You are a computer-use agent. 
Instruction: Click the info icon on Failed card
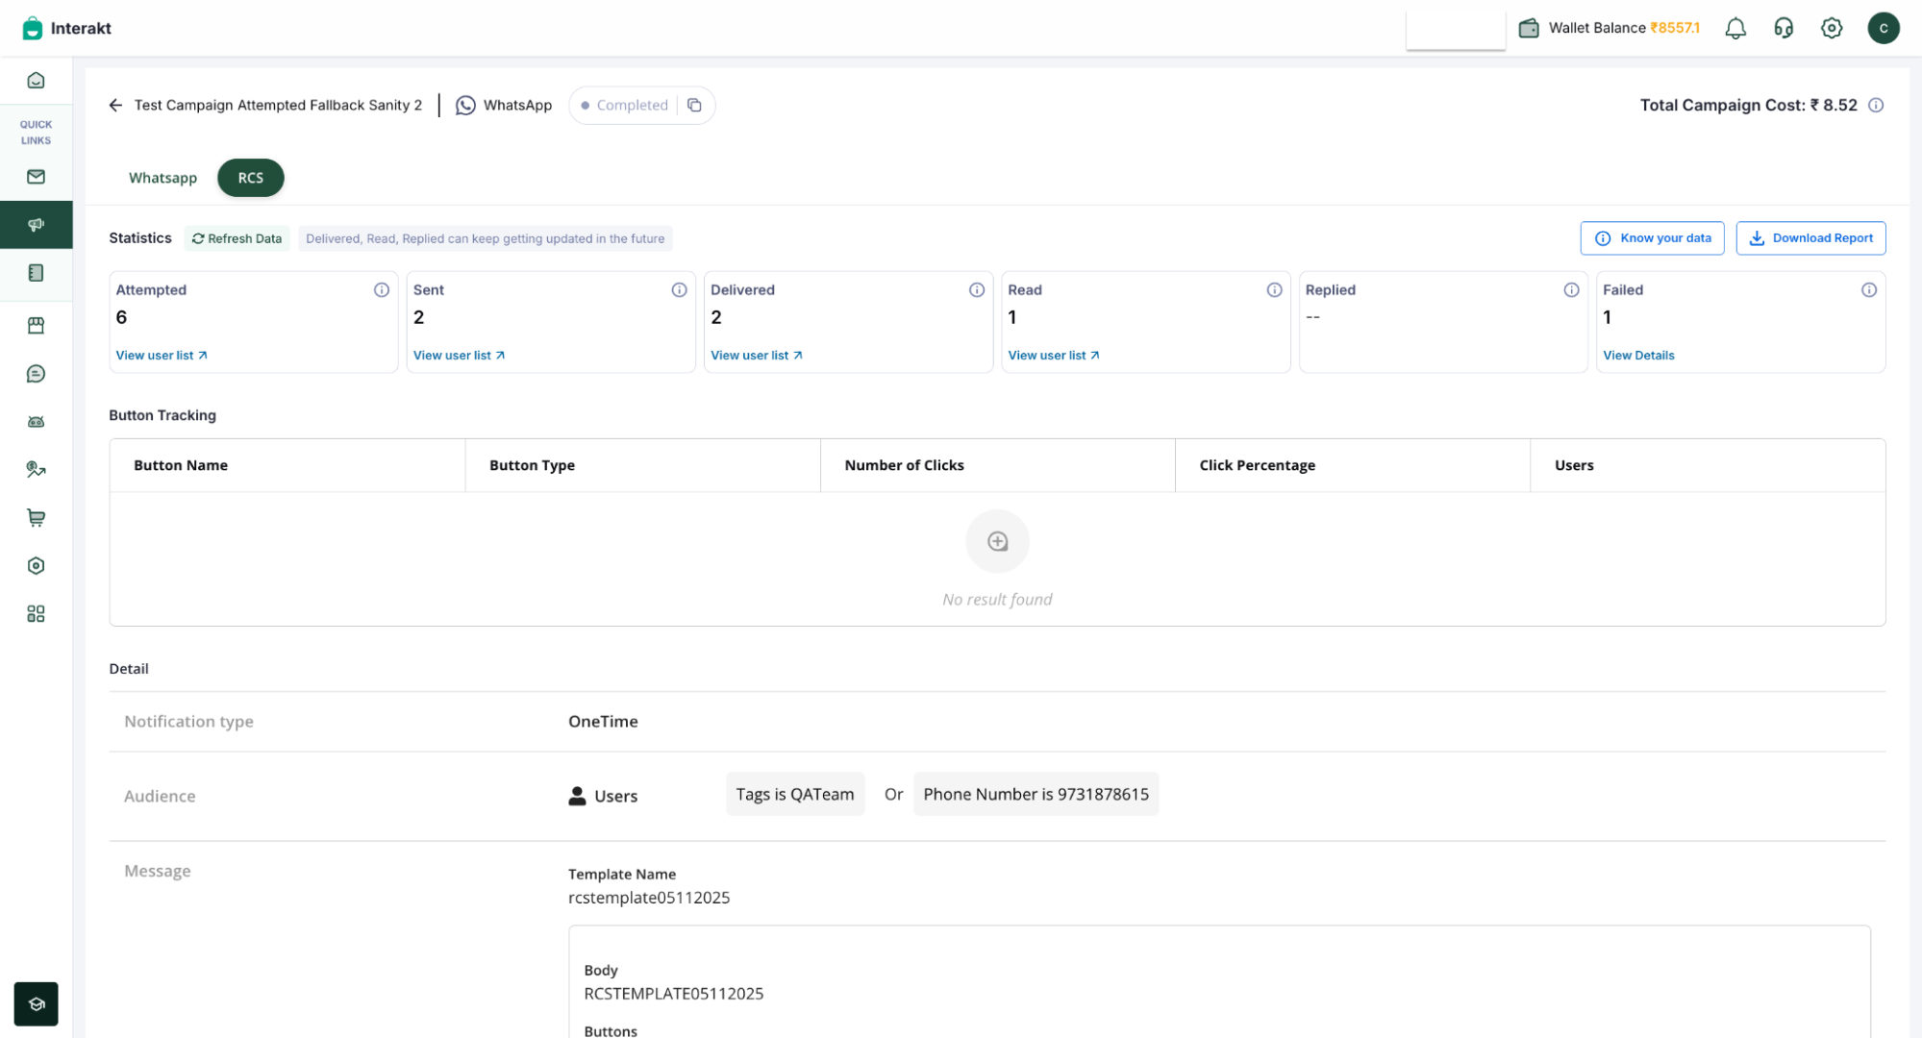[1868, 290]
